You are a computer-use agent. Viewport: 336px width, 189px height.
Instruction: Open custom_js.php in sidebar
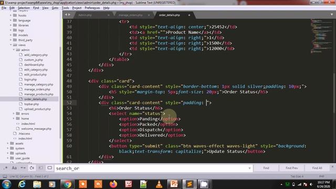34,60
